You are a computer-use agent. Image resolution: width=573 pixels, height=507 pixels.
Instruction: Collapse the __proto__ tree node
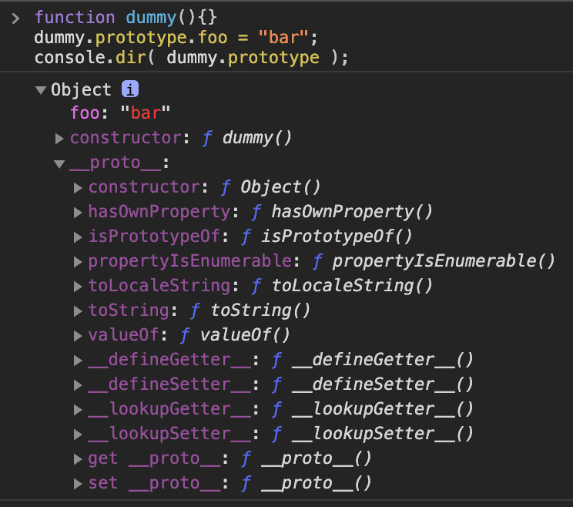pyautogui.click(x=59, y=163)
